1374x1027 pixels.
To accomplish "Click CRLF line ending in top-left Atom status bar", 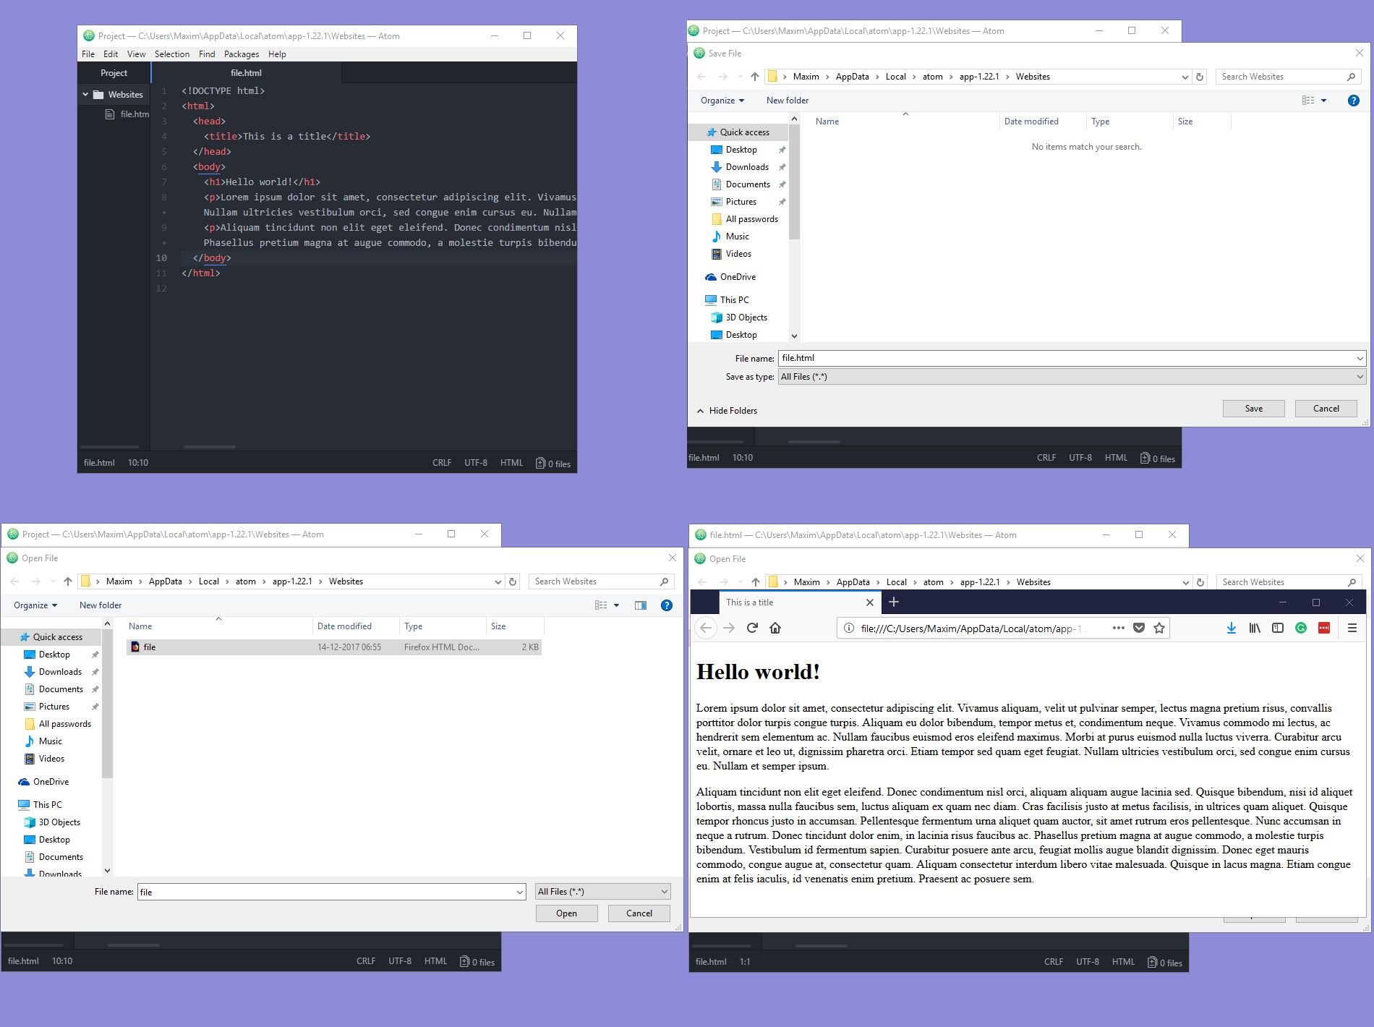I will click(x=442, y=463).
